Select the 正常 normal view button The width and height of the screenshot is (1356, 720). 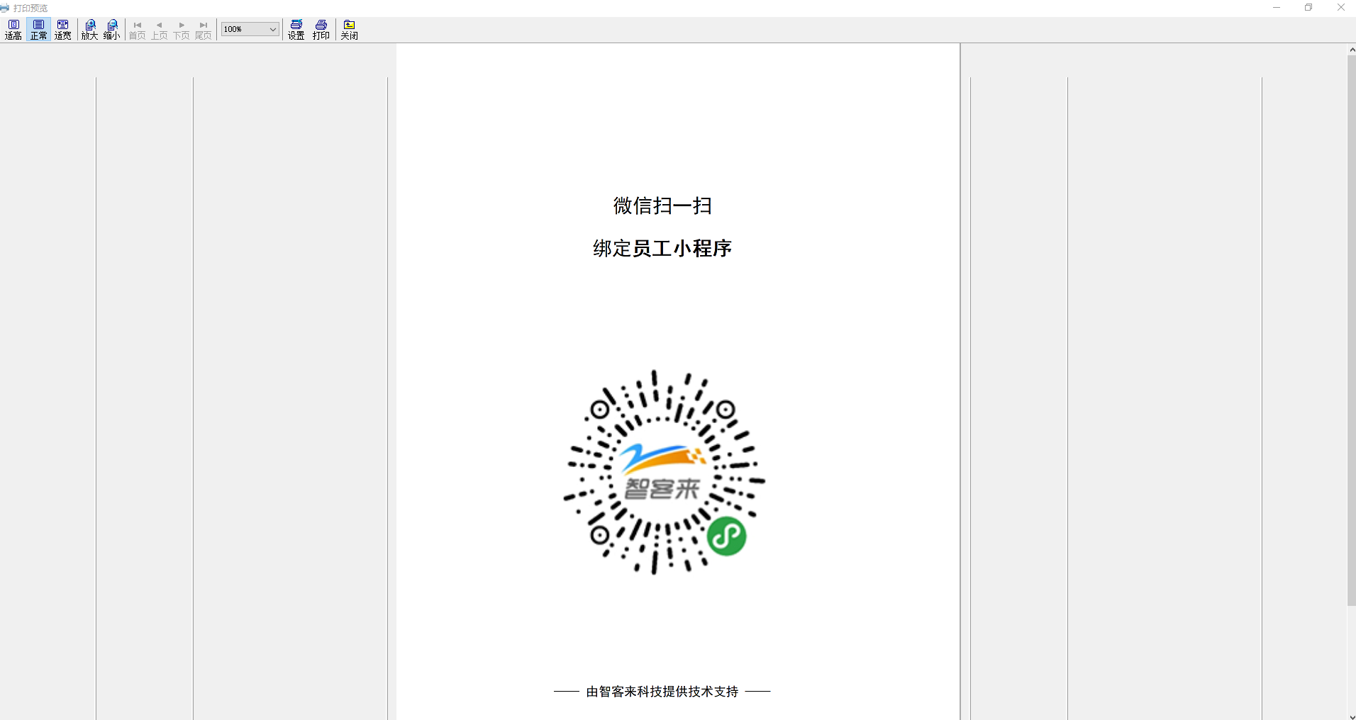point(38,30)
